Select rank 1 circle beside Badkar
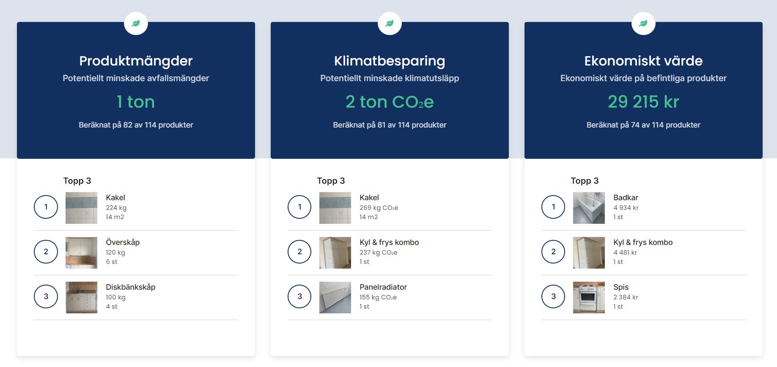This screenshot has width=777, height=367. coord(553,207)
